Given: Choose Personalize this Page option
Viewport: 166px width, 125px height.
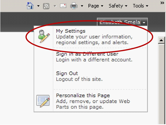Looking at the screenshot, I should (x=91, y=101).
